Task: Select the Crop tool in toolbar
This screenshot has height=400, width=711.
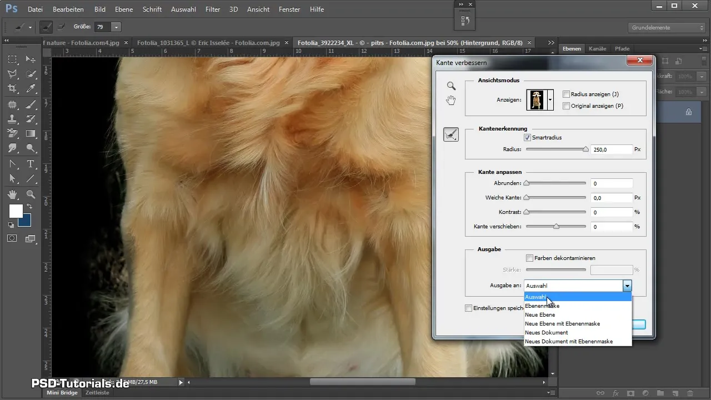Action: (x=12, y=88)
